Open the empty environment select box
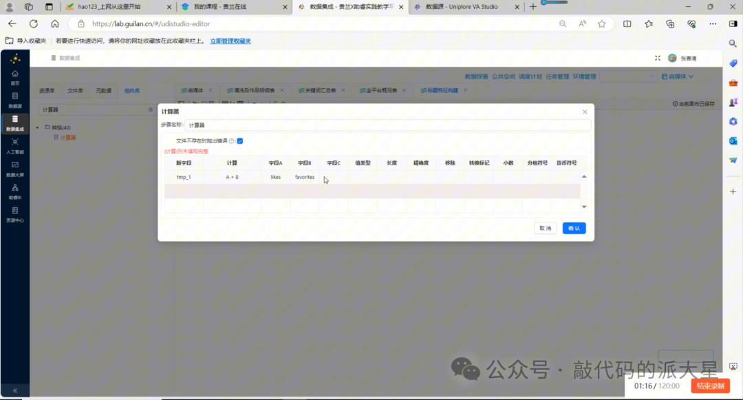This screenshot has height=400, width=743. click(628, 76)
